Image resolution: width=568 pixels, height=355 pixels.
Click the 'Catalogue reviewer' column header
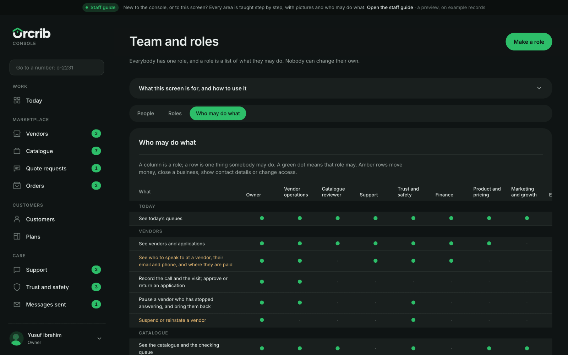333,192
